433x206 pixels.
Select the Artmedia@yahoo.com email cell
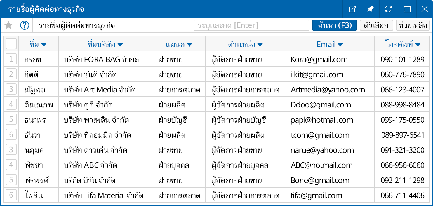pos(328,90)
